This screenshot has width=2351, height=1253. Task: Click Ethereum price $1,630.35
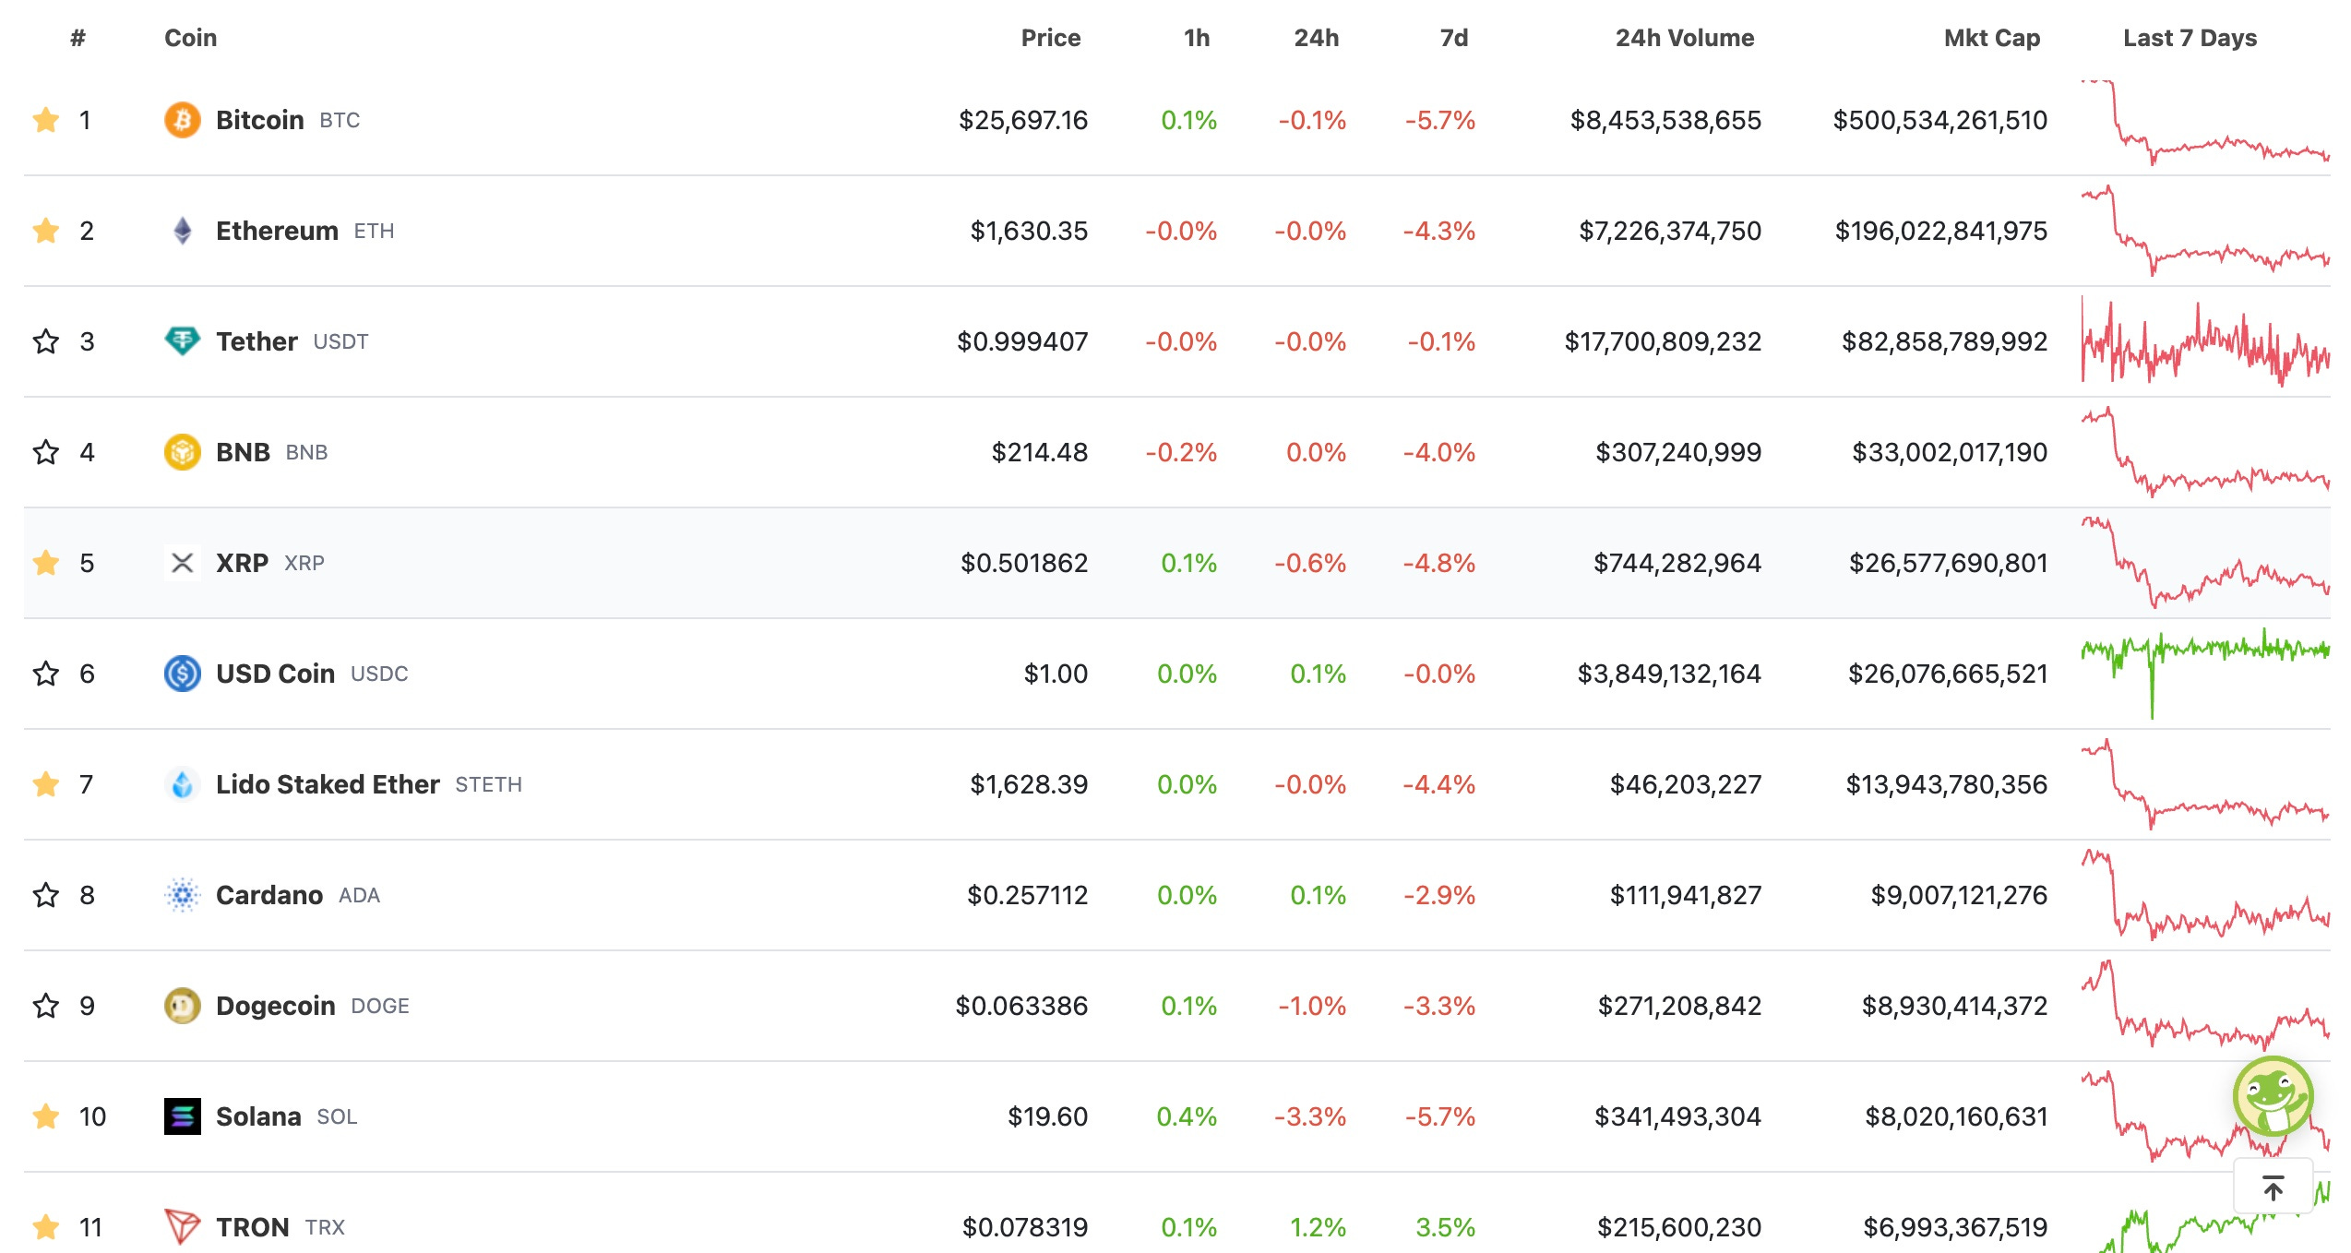pos(1029,231)
